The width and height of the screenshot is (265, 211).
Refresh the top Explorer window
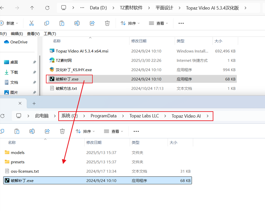pyautogui.click(x=47, y=8)
